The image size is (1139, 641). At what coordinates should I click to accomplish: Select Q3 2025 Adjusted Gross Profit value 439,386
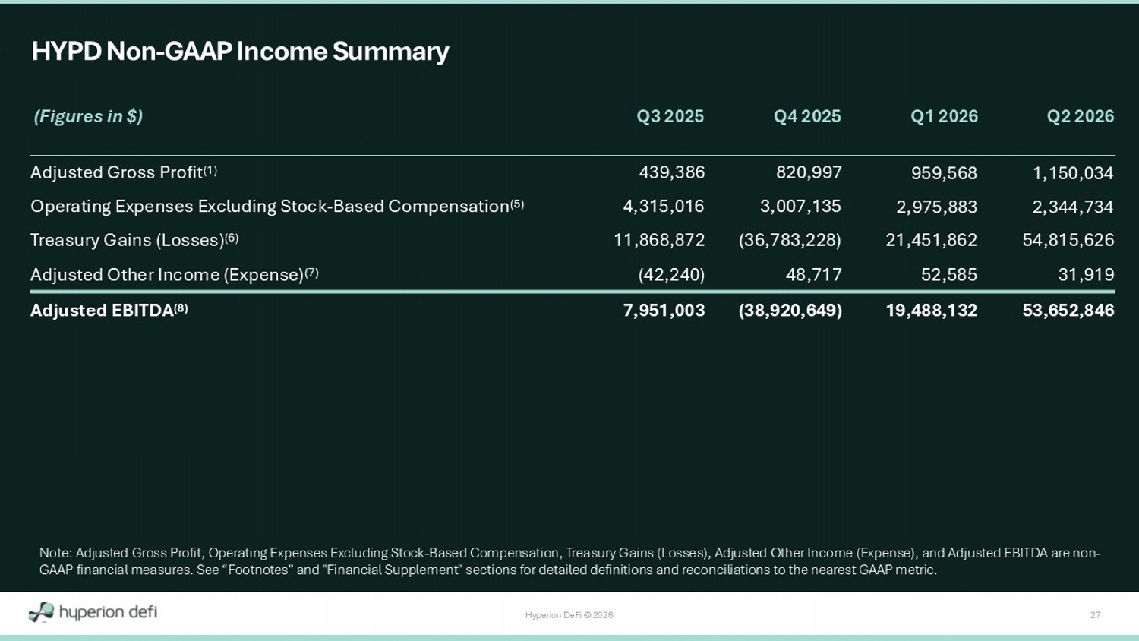(672, 172)
